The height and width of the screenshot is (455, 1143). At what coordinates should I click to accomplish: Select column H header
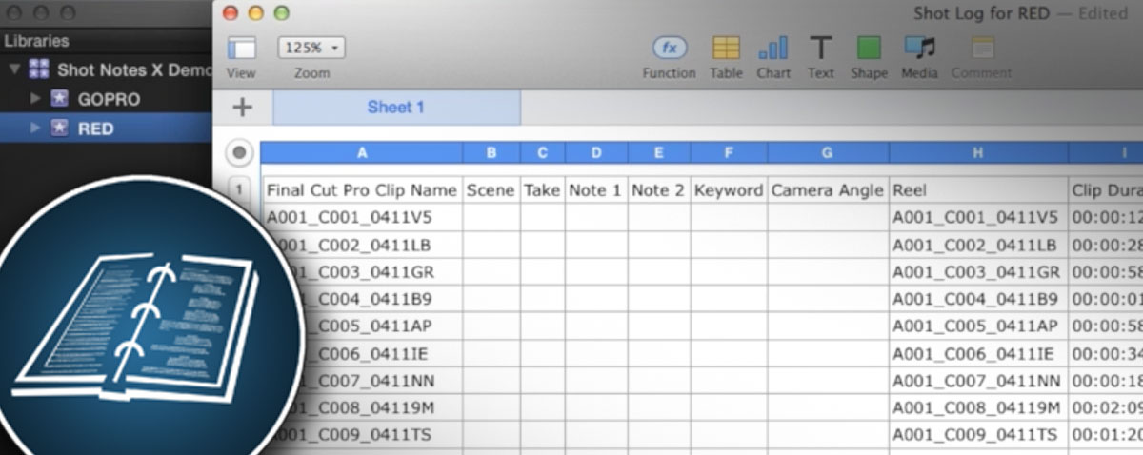(978, 152)
